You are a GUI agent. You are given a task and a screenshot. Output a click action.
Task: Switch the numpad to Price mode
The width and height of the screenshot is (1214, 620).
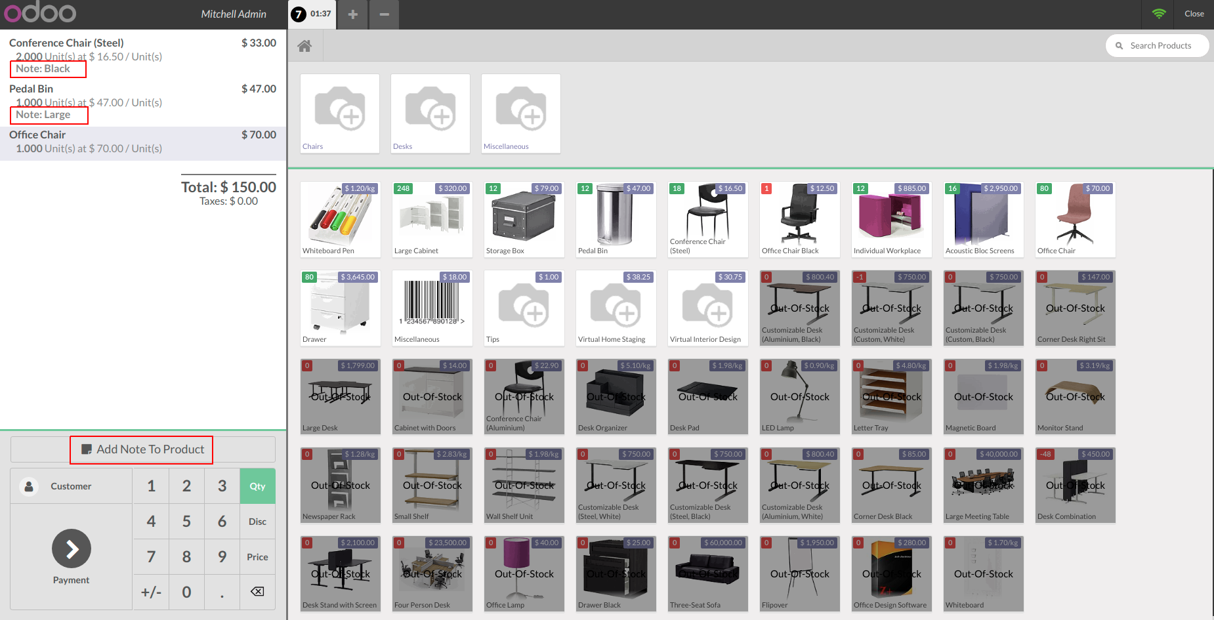point(257,556)
